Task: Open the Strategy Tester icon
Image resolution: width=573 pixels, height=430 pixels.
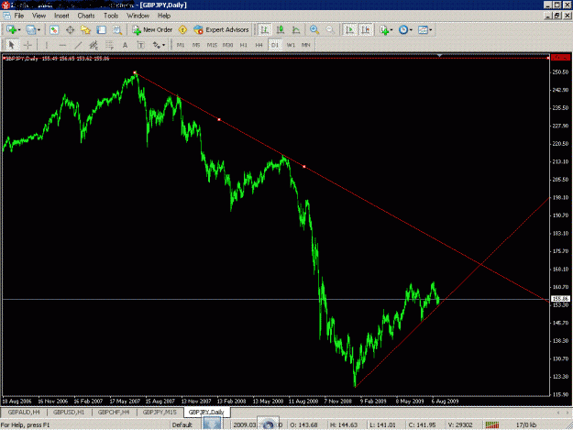Action: point(117,29)
